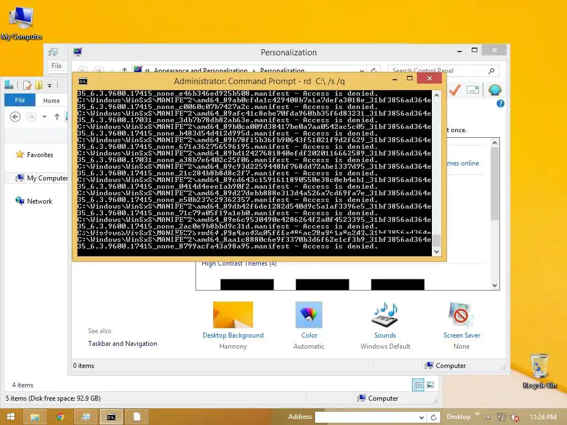
Task: Open the Sounds settings link
Action: click(x=385, y=335)
